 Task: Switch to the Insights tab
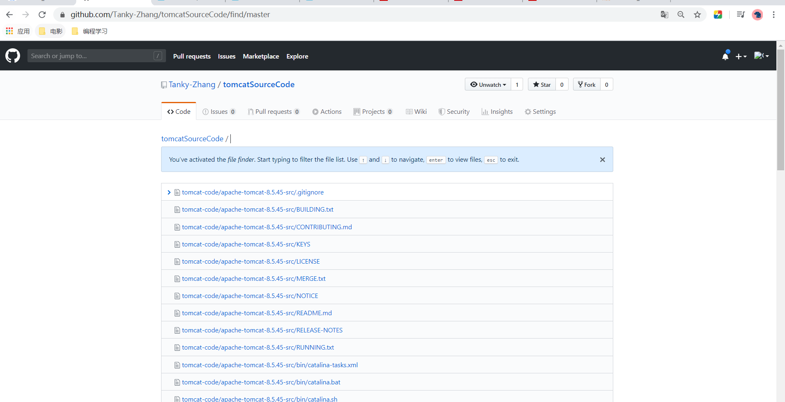(x=497, y=111)
